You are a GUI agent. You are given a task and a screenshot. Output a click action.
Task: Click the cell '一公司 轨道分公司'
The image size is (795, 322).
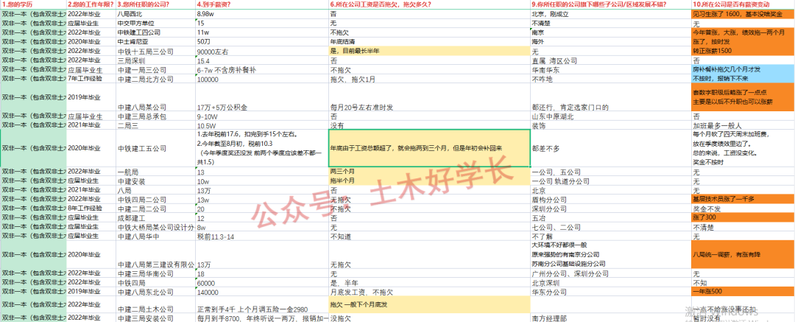(610, 181)
